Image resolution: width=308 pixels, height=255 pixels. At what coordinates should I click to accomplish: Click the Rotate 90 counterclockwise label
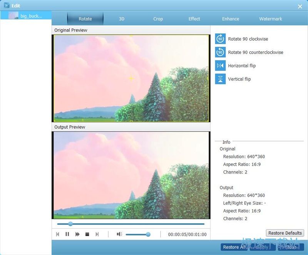[256, 52]
